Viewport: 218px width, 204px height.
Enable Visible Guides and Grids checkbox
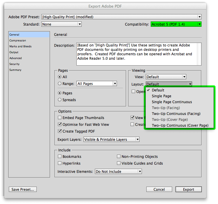coord(119,163)
